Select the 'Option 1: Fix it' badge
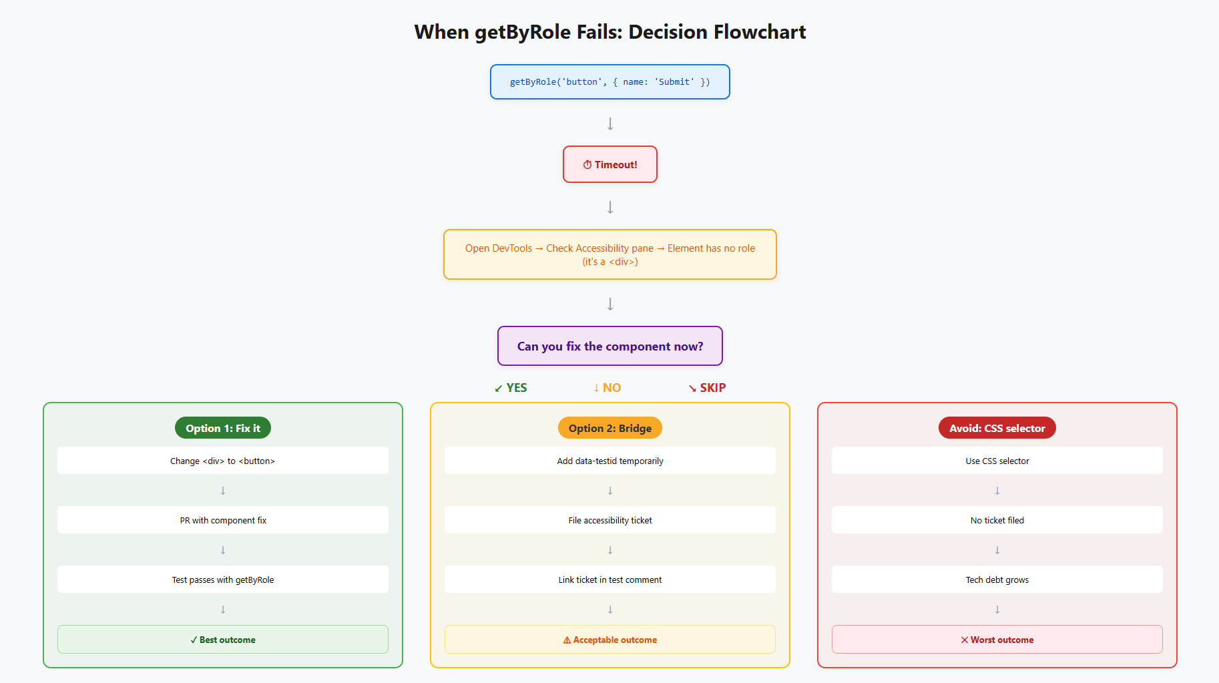Screen dimensions: 1219x683 [222, 428]
